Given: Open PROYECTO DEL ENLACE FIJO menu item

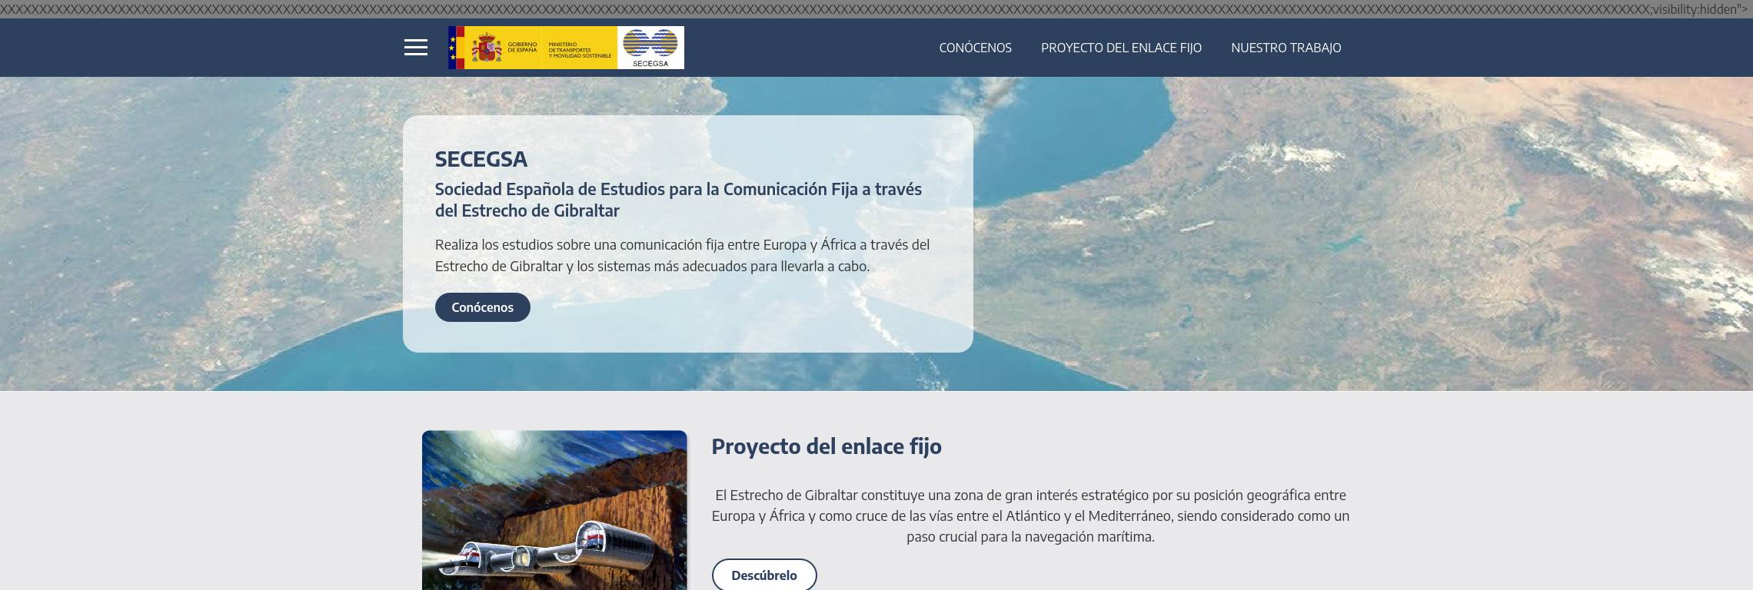Looking at the screenshot, I should coord(1121,48).
